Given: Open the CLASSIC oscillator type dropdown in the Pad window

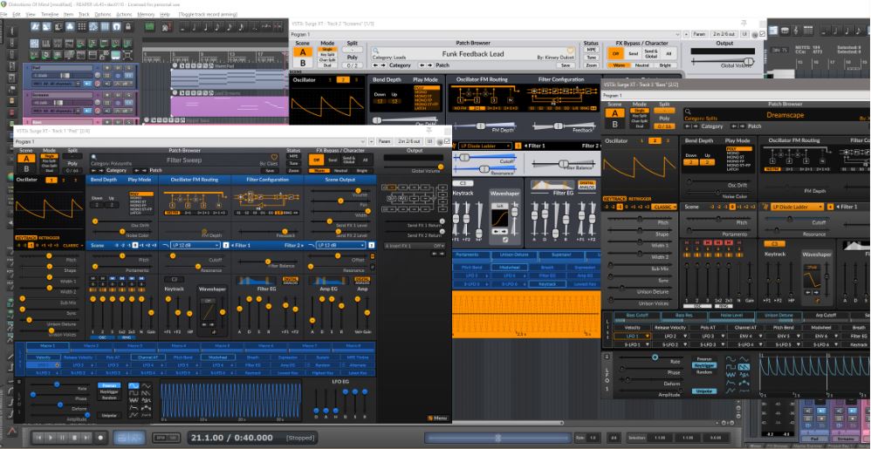Looking at the screenshot, I should [x=72, y=245].
